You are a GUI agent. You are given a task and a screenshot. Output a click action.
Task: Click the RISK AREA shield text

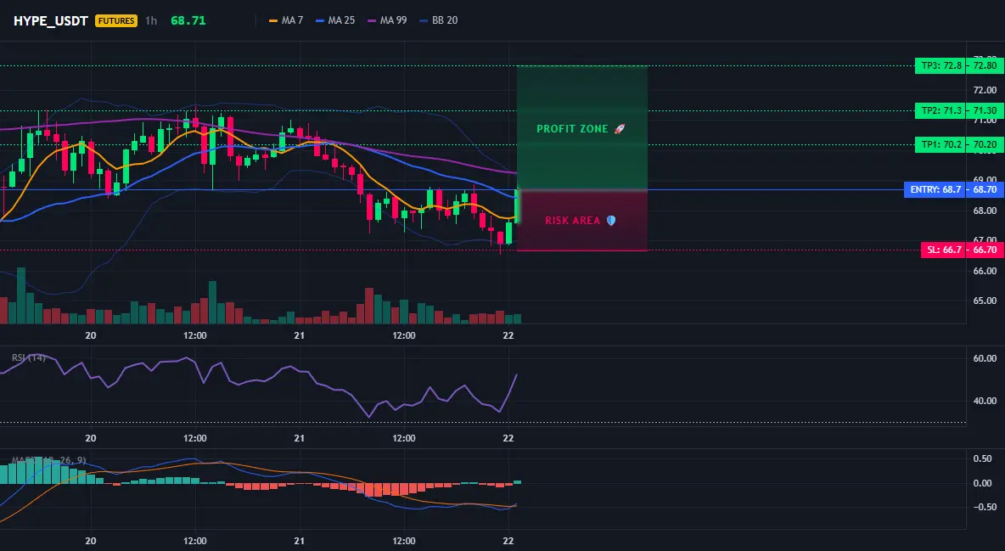pos(580,221)
